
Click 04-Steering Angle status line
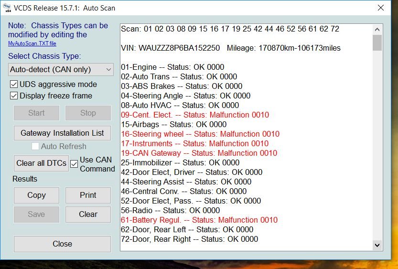point(185,96)
